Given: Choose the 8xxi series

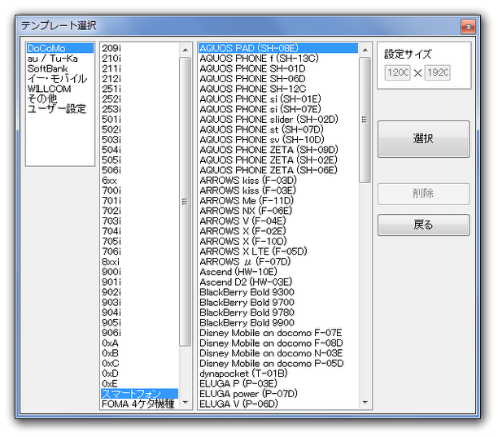Looking at the screenshot, I should click(x=139, y=262).
